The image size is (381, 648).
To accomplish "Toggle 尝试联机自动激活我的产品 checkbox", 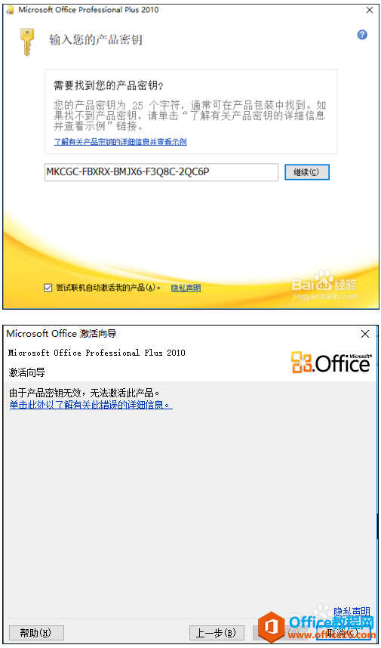I will pyautogui.click(x=48, y=288).
